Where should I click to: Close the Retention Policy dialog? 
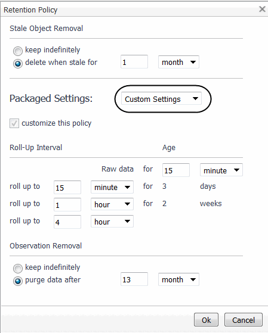click(x=262, y=9)
